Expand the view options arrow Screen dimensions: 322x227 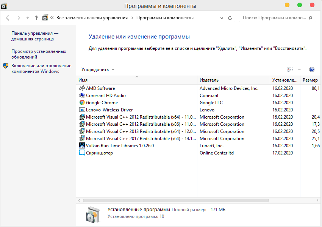tap(299, 69)
